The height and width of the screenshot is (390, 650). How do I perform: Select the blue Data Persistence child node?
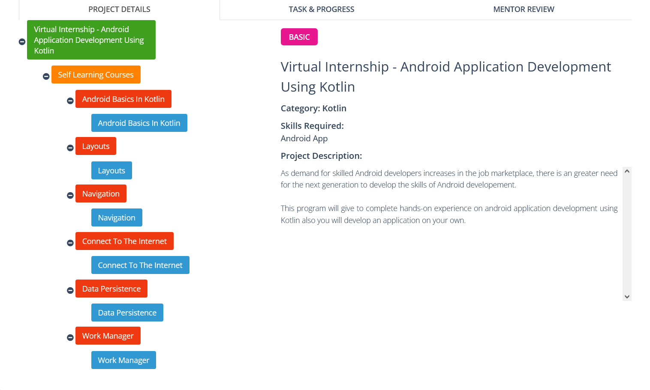point(127,313)
